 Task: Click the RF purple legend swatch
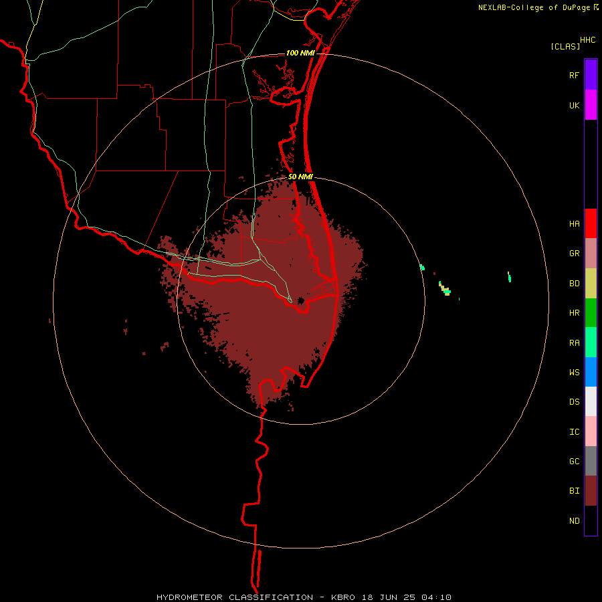[591, 75]
